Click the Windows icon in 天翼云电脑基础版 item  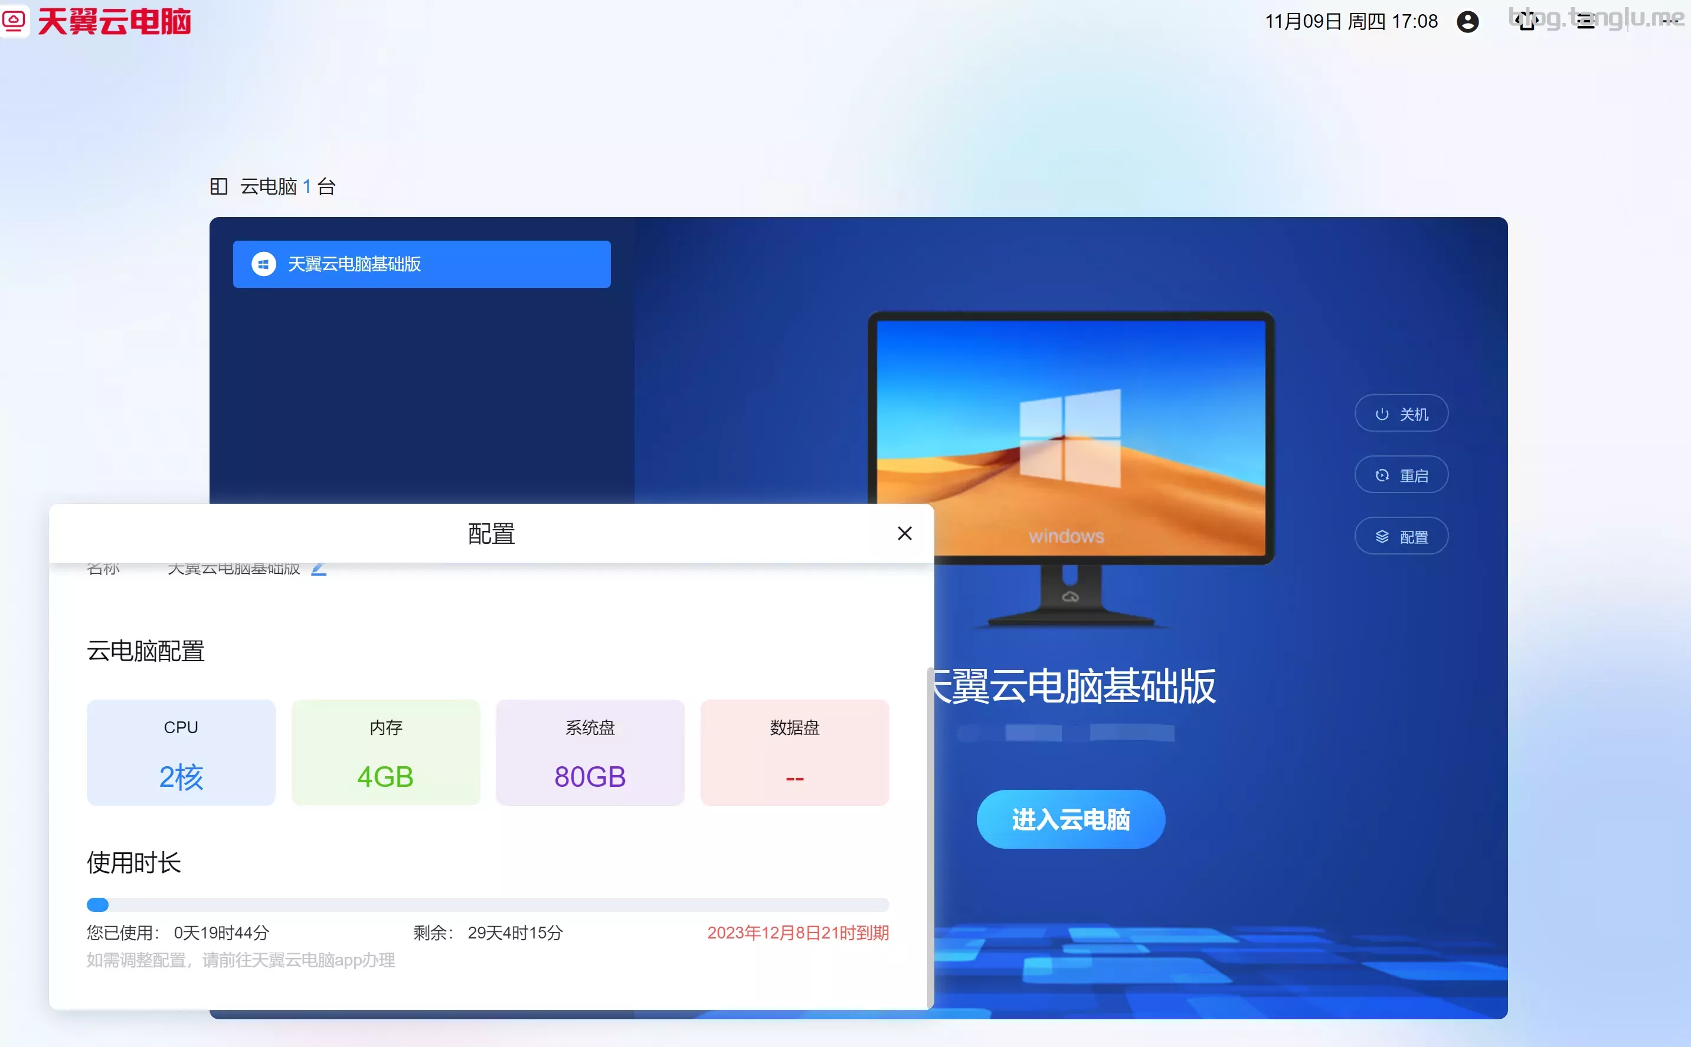click(263, 264)
